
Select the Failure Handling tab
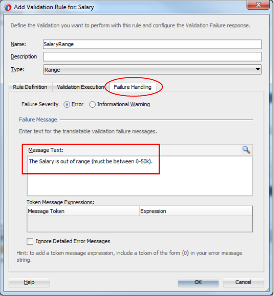click(x=133, y=87)
